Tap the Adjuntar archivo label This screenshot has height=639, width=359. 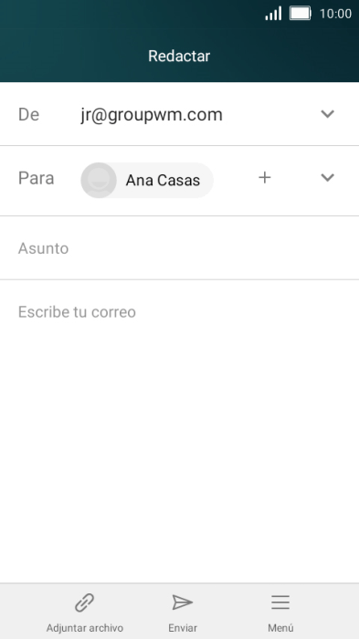85,628
